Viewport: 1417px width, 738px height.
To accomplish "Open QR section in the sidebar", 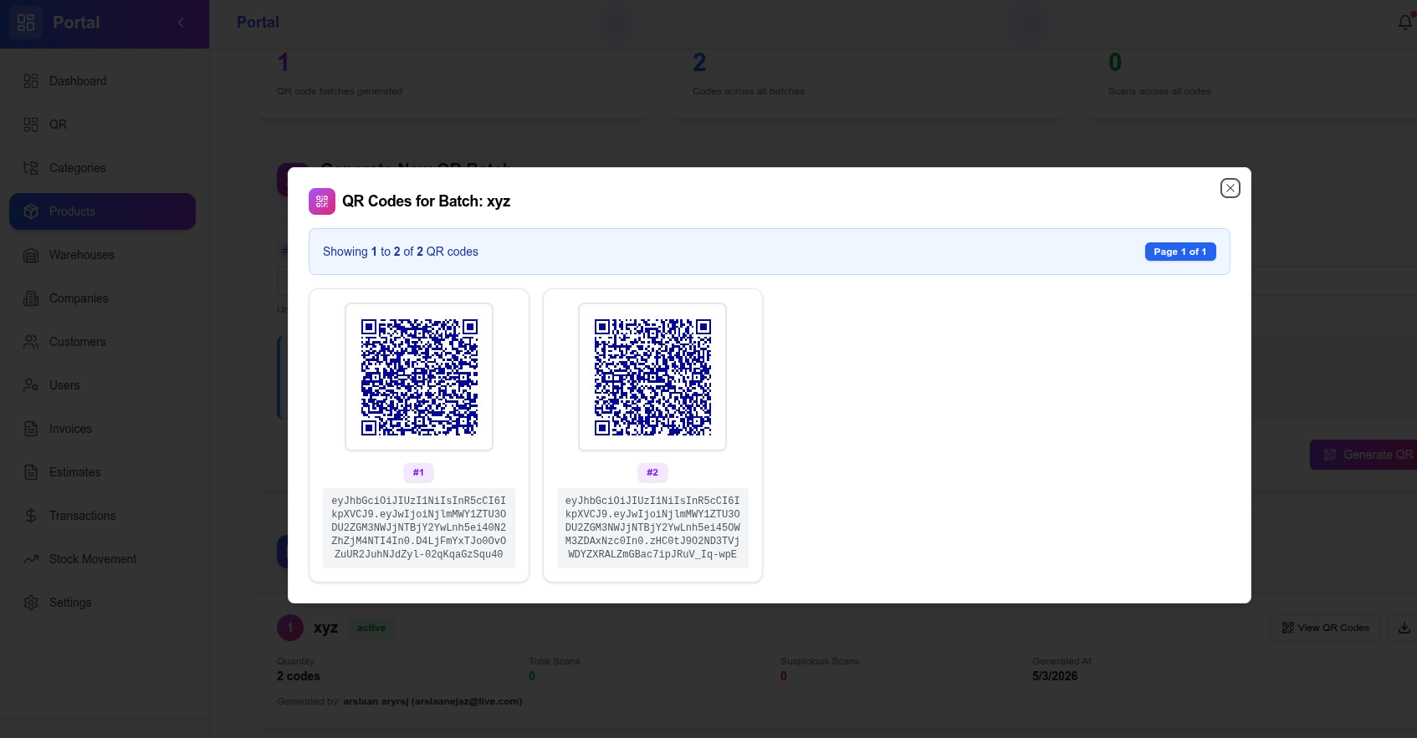I will 102,125.
